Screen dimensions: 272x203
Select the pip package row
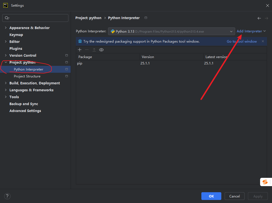171,63
